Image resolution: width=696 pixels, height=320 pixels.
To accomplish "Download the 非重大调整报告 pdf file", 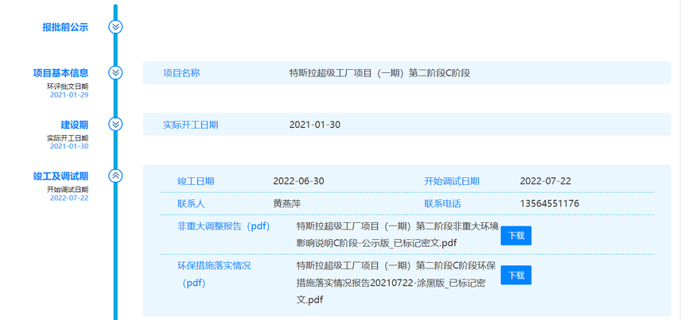I will tap(515, 235).
